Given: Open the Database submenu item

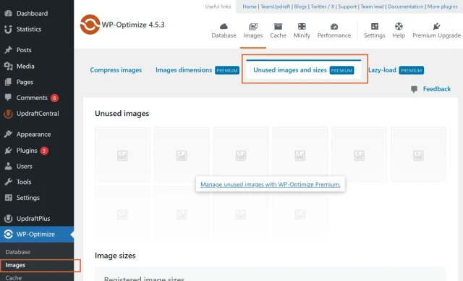Looking at the screenshot, I should 17,252.
